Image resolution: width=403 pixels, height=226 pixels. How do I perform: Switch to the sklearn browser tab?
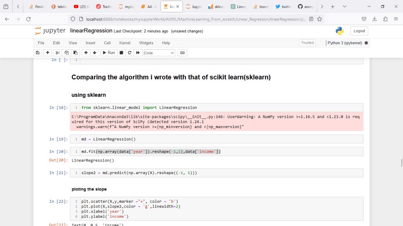coord(216,7)
